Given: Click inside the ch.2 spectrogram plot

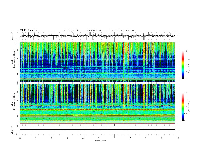Looking at the screenshot, I should (98, 104).
